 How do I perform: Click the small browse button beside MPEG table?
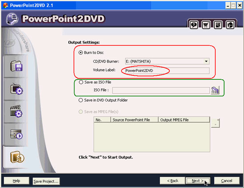(x=215, y=123)
